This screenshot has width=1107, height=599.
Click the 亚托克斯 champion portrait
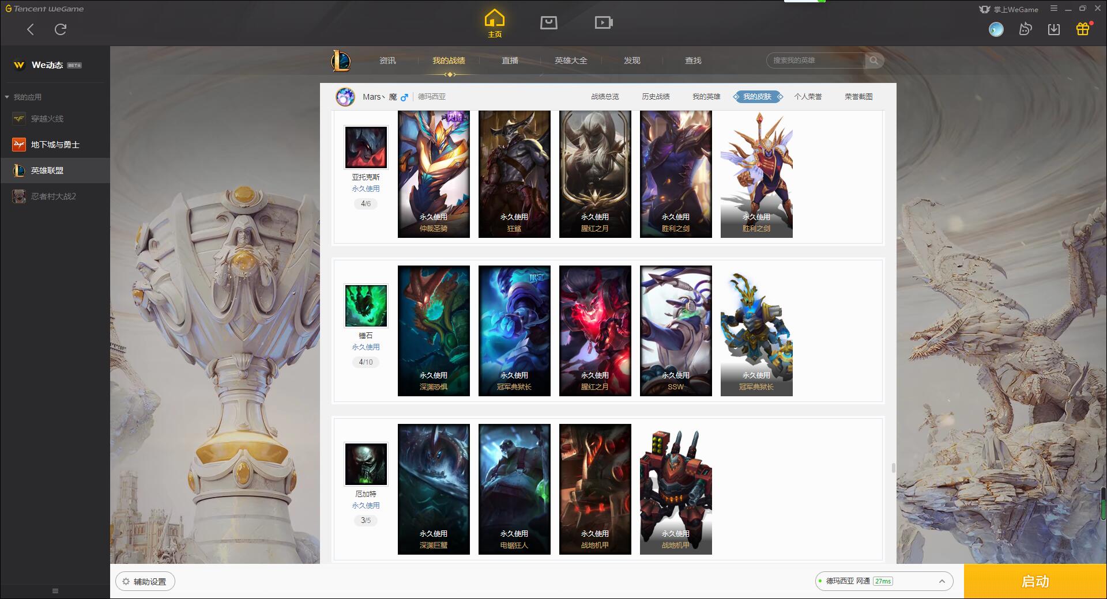[366, 147]
